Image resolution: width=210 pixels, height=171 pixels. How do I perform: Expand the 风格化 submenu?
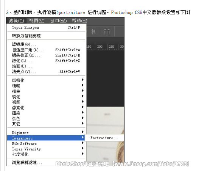click(46, 80)
